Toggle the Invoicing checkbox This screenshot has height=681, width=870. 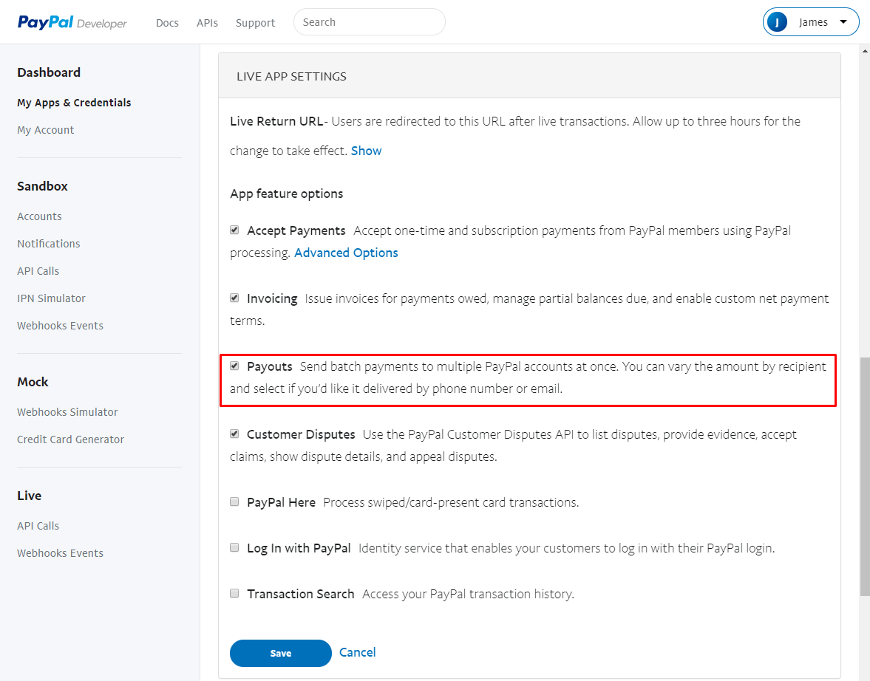coord(235,298)
